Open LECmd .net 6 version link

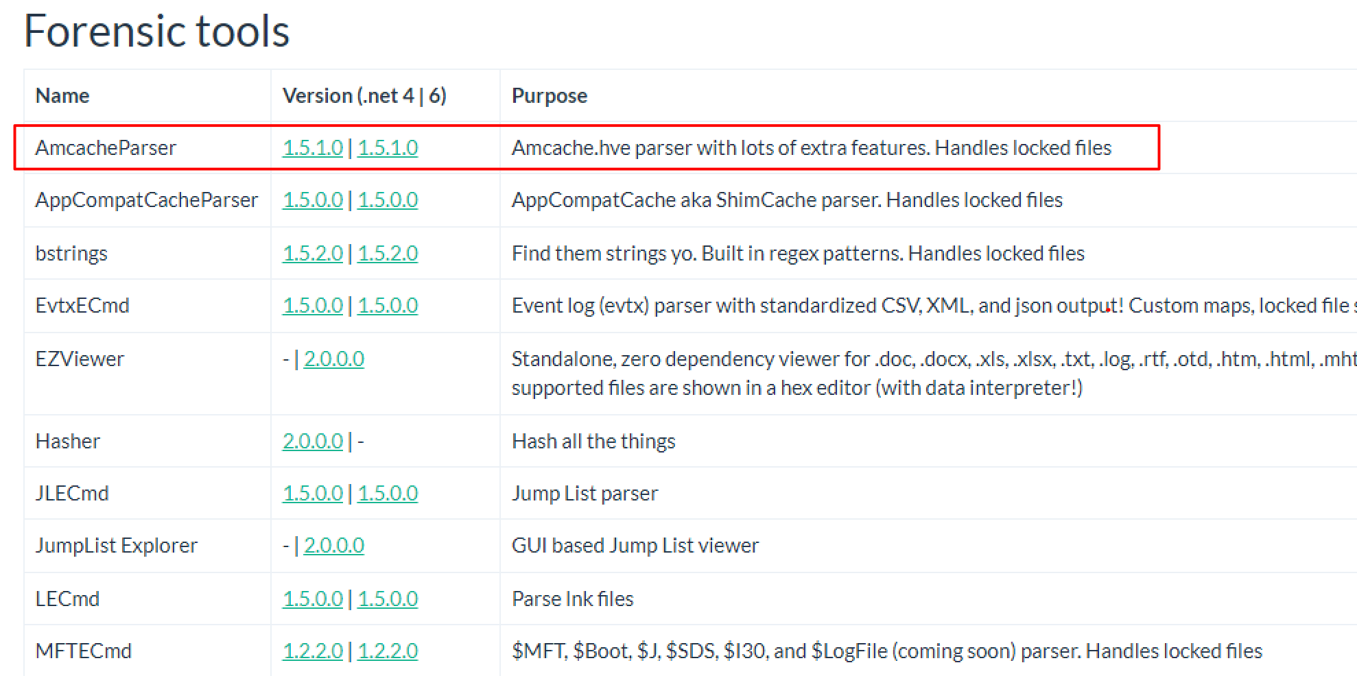click(x=388, y=599)
